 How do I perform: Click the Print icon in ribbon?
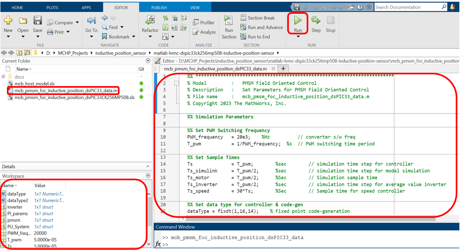point(50,32)
